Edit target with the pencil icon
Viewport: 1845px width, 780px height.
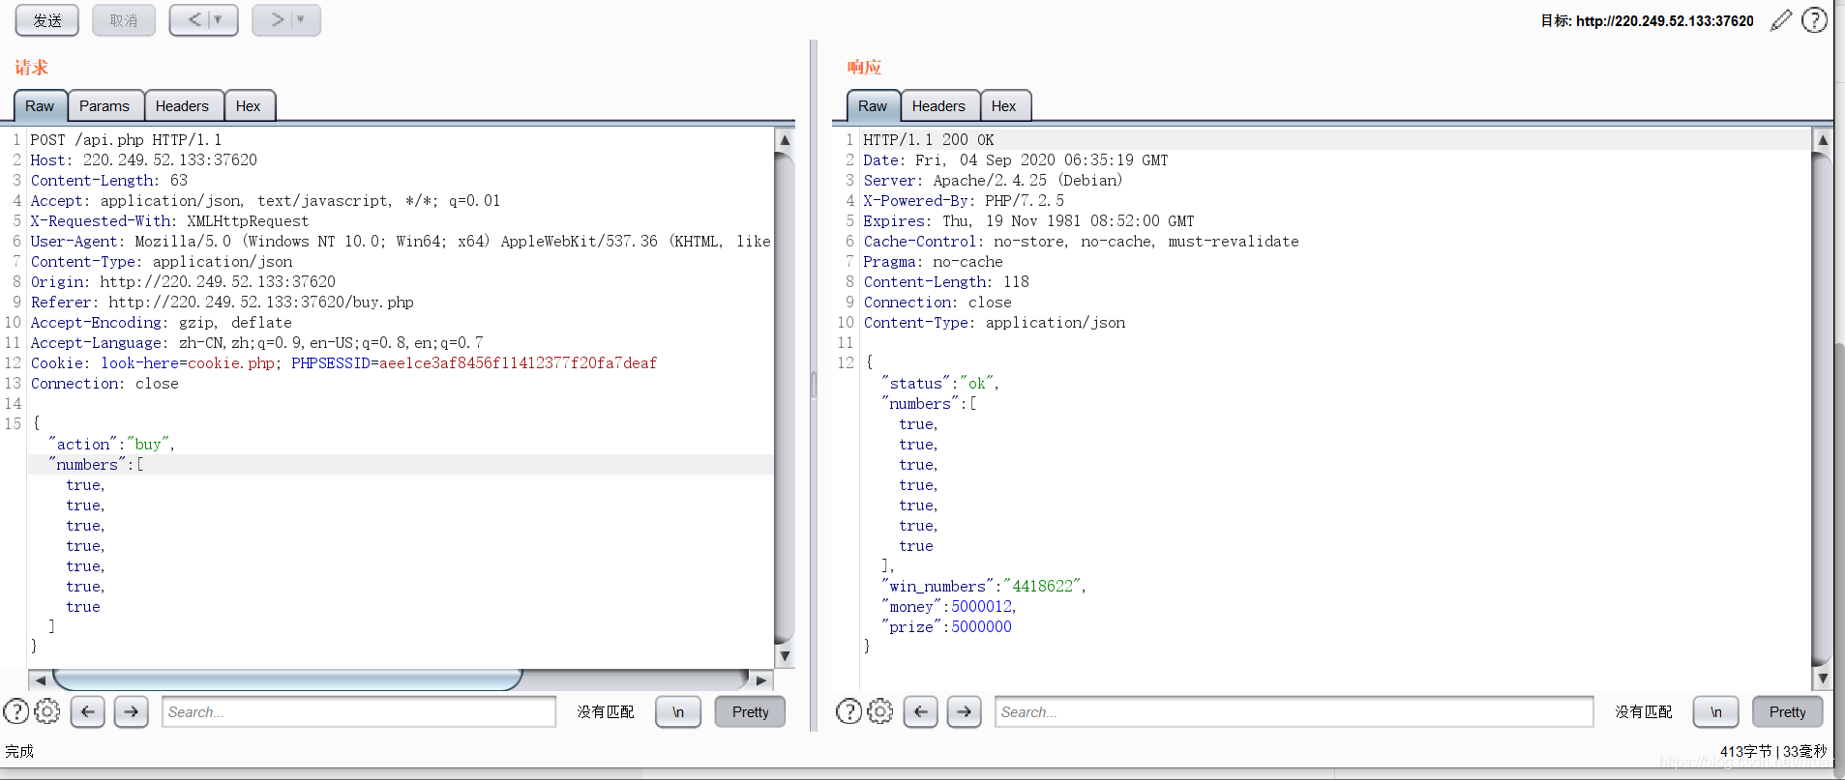(x=1780, y=20)
